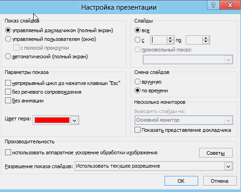Check 'без речевого сопровождения' option
The height and width of the screenshot is (192, 241).
tap(8, 91)
